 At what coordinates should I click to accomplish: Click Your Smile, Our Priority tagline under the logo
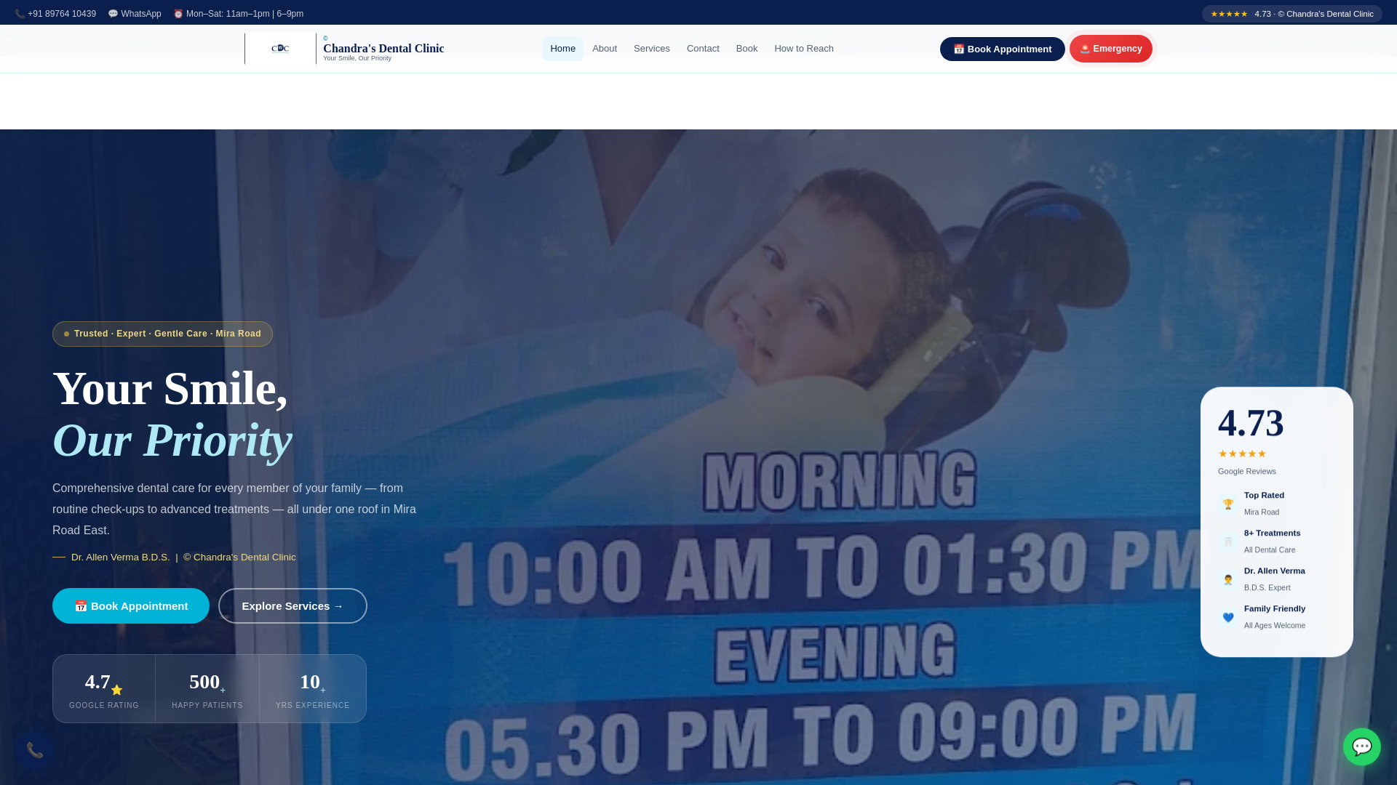coord(357,58)
